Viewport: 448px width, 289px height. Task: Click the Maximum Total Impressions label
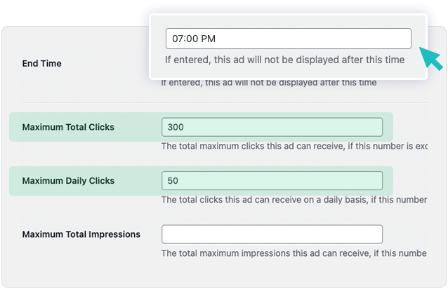point(81,234)
